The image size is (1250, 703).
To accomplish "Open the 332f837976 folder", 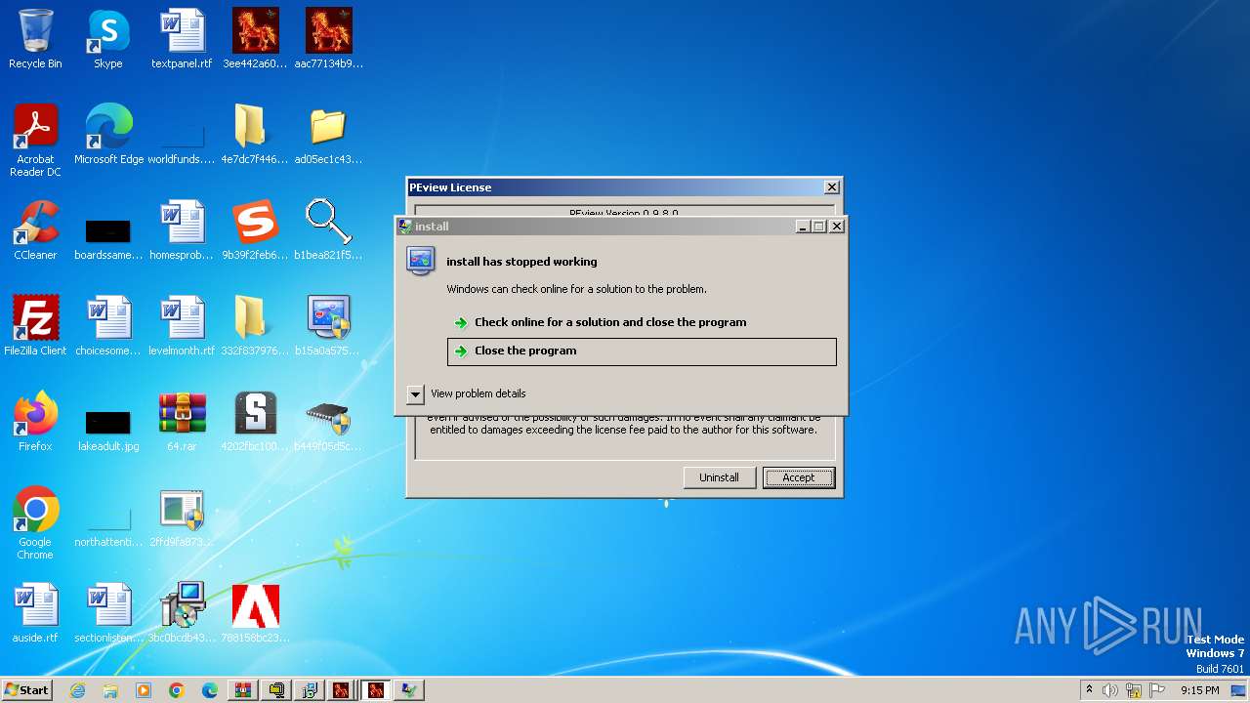I will [255, 326].
